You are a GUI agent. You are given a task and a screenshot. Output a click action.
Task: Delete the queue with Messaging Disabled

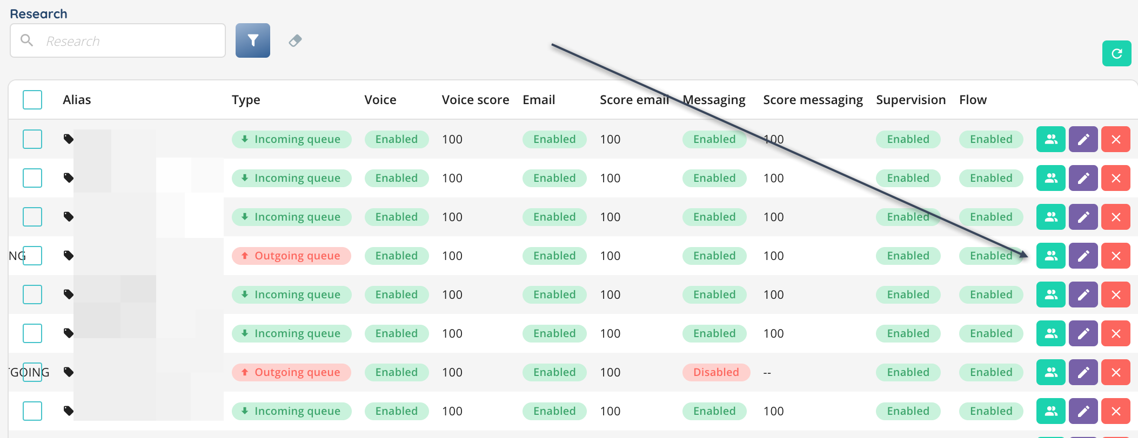[x=1115, y=372]
